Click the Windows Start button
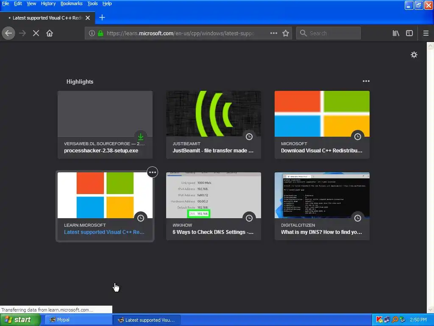This screenshot has height=326, width=434. (20, 320)
